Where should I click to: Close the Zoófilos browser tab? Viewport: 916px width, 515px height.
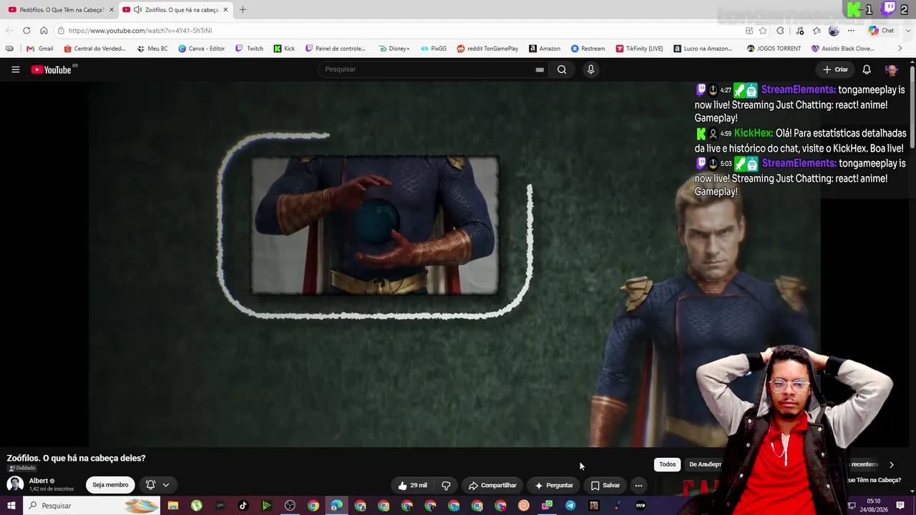pos(225,9)
